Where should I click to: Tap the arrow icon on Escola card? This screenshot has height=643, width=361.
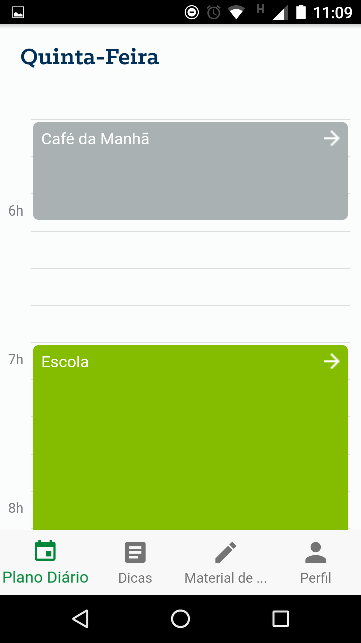click(x=331, y=361)
